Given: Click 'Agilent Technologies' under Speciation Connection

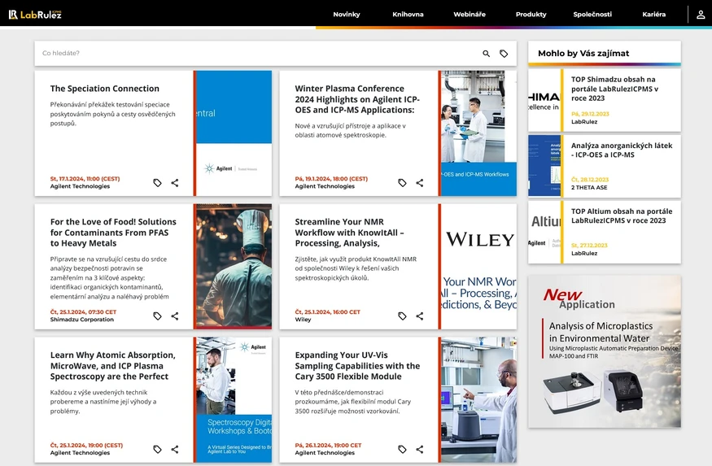Looking at the screenshot, I should coord(80,186).
